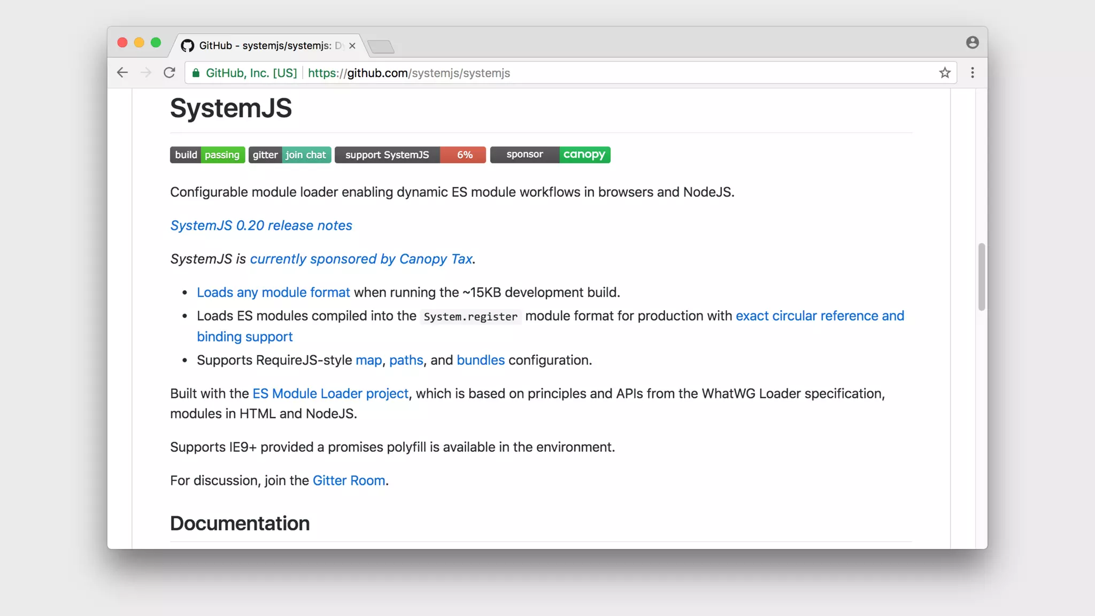Click the build passing badge

coord(207,155)
